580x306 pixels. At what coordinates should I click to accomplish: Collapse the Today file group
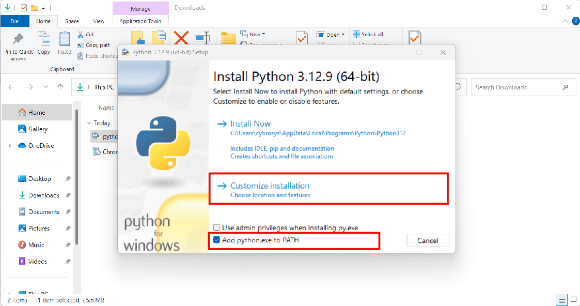(89, 123)
